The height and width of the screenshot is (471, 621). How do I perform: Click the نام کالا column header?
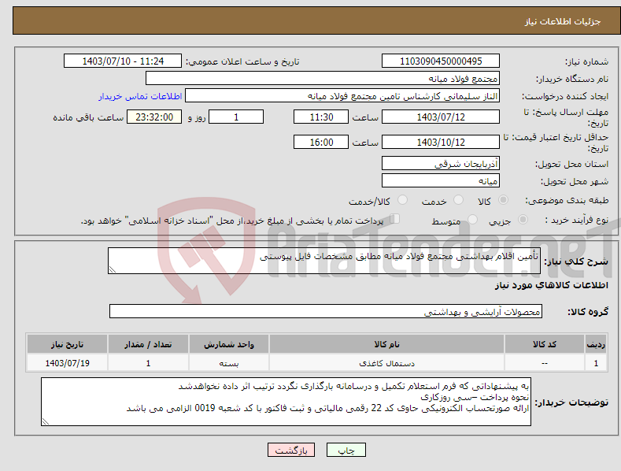(386, 344)
